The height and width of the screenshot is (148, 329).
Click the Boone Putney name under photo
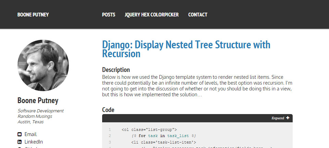[38, 101]
